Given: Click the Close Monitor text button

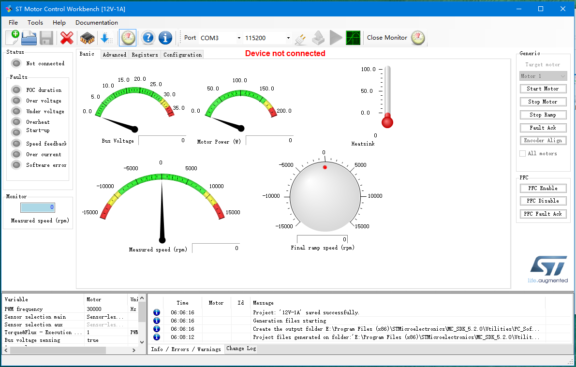Looking at the screenshot, I should pyautogui.click(x=387, y=37).
